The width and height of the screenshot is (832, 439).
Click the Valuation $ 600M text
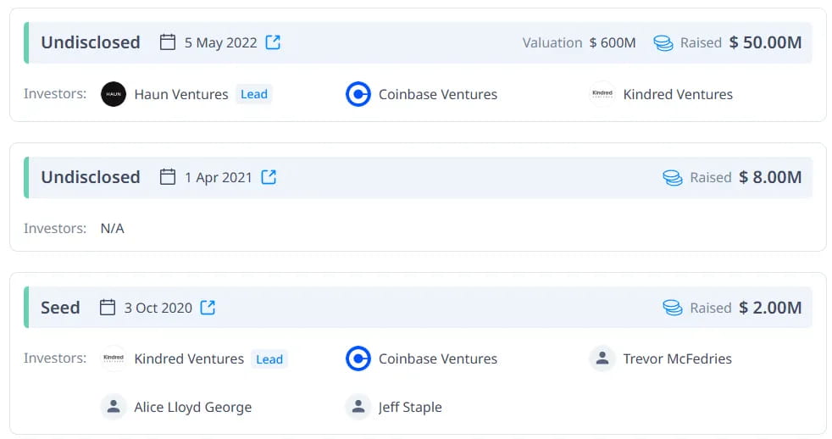tap(579, 42)
